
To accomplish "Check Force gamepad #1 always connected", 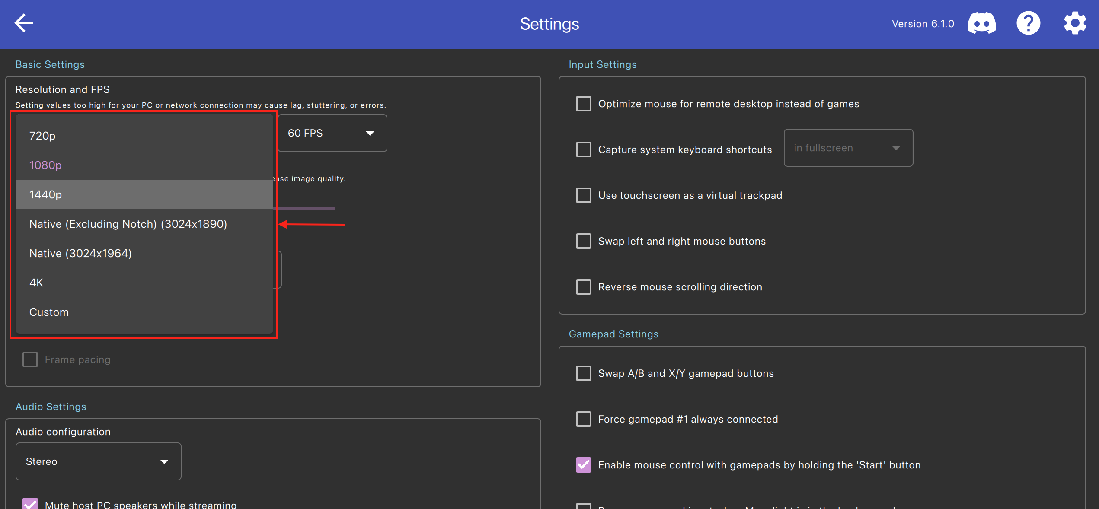I will (x=583, y=419).
